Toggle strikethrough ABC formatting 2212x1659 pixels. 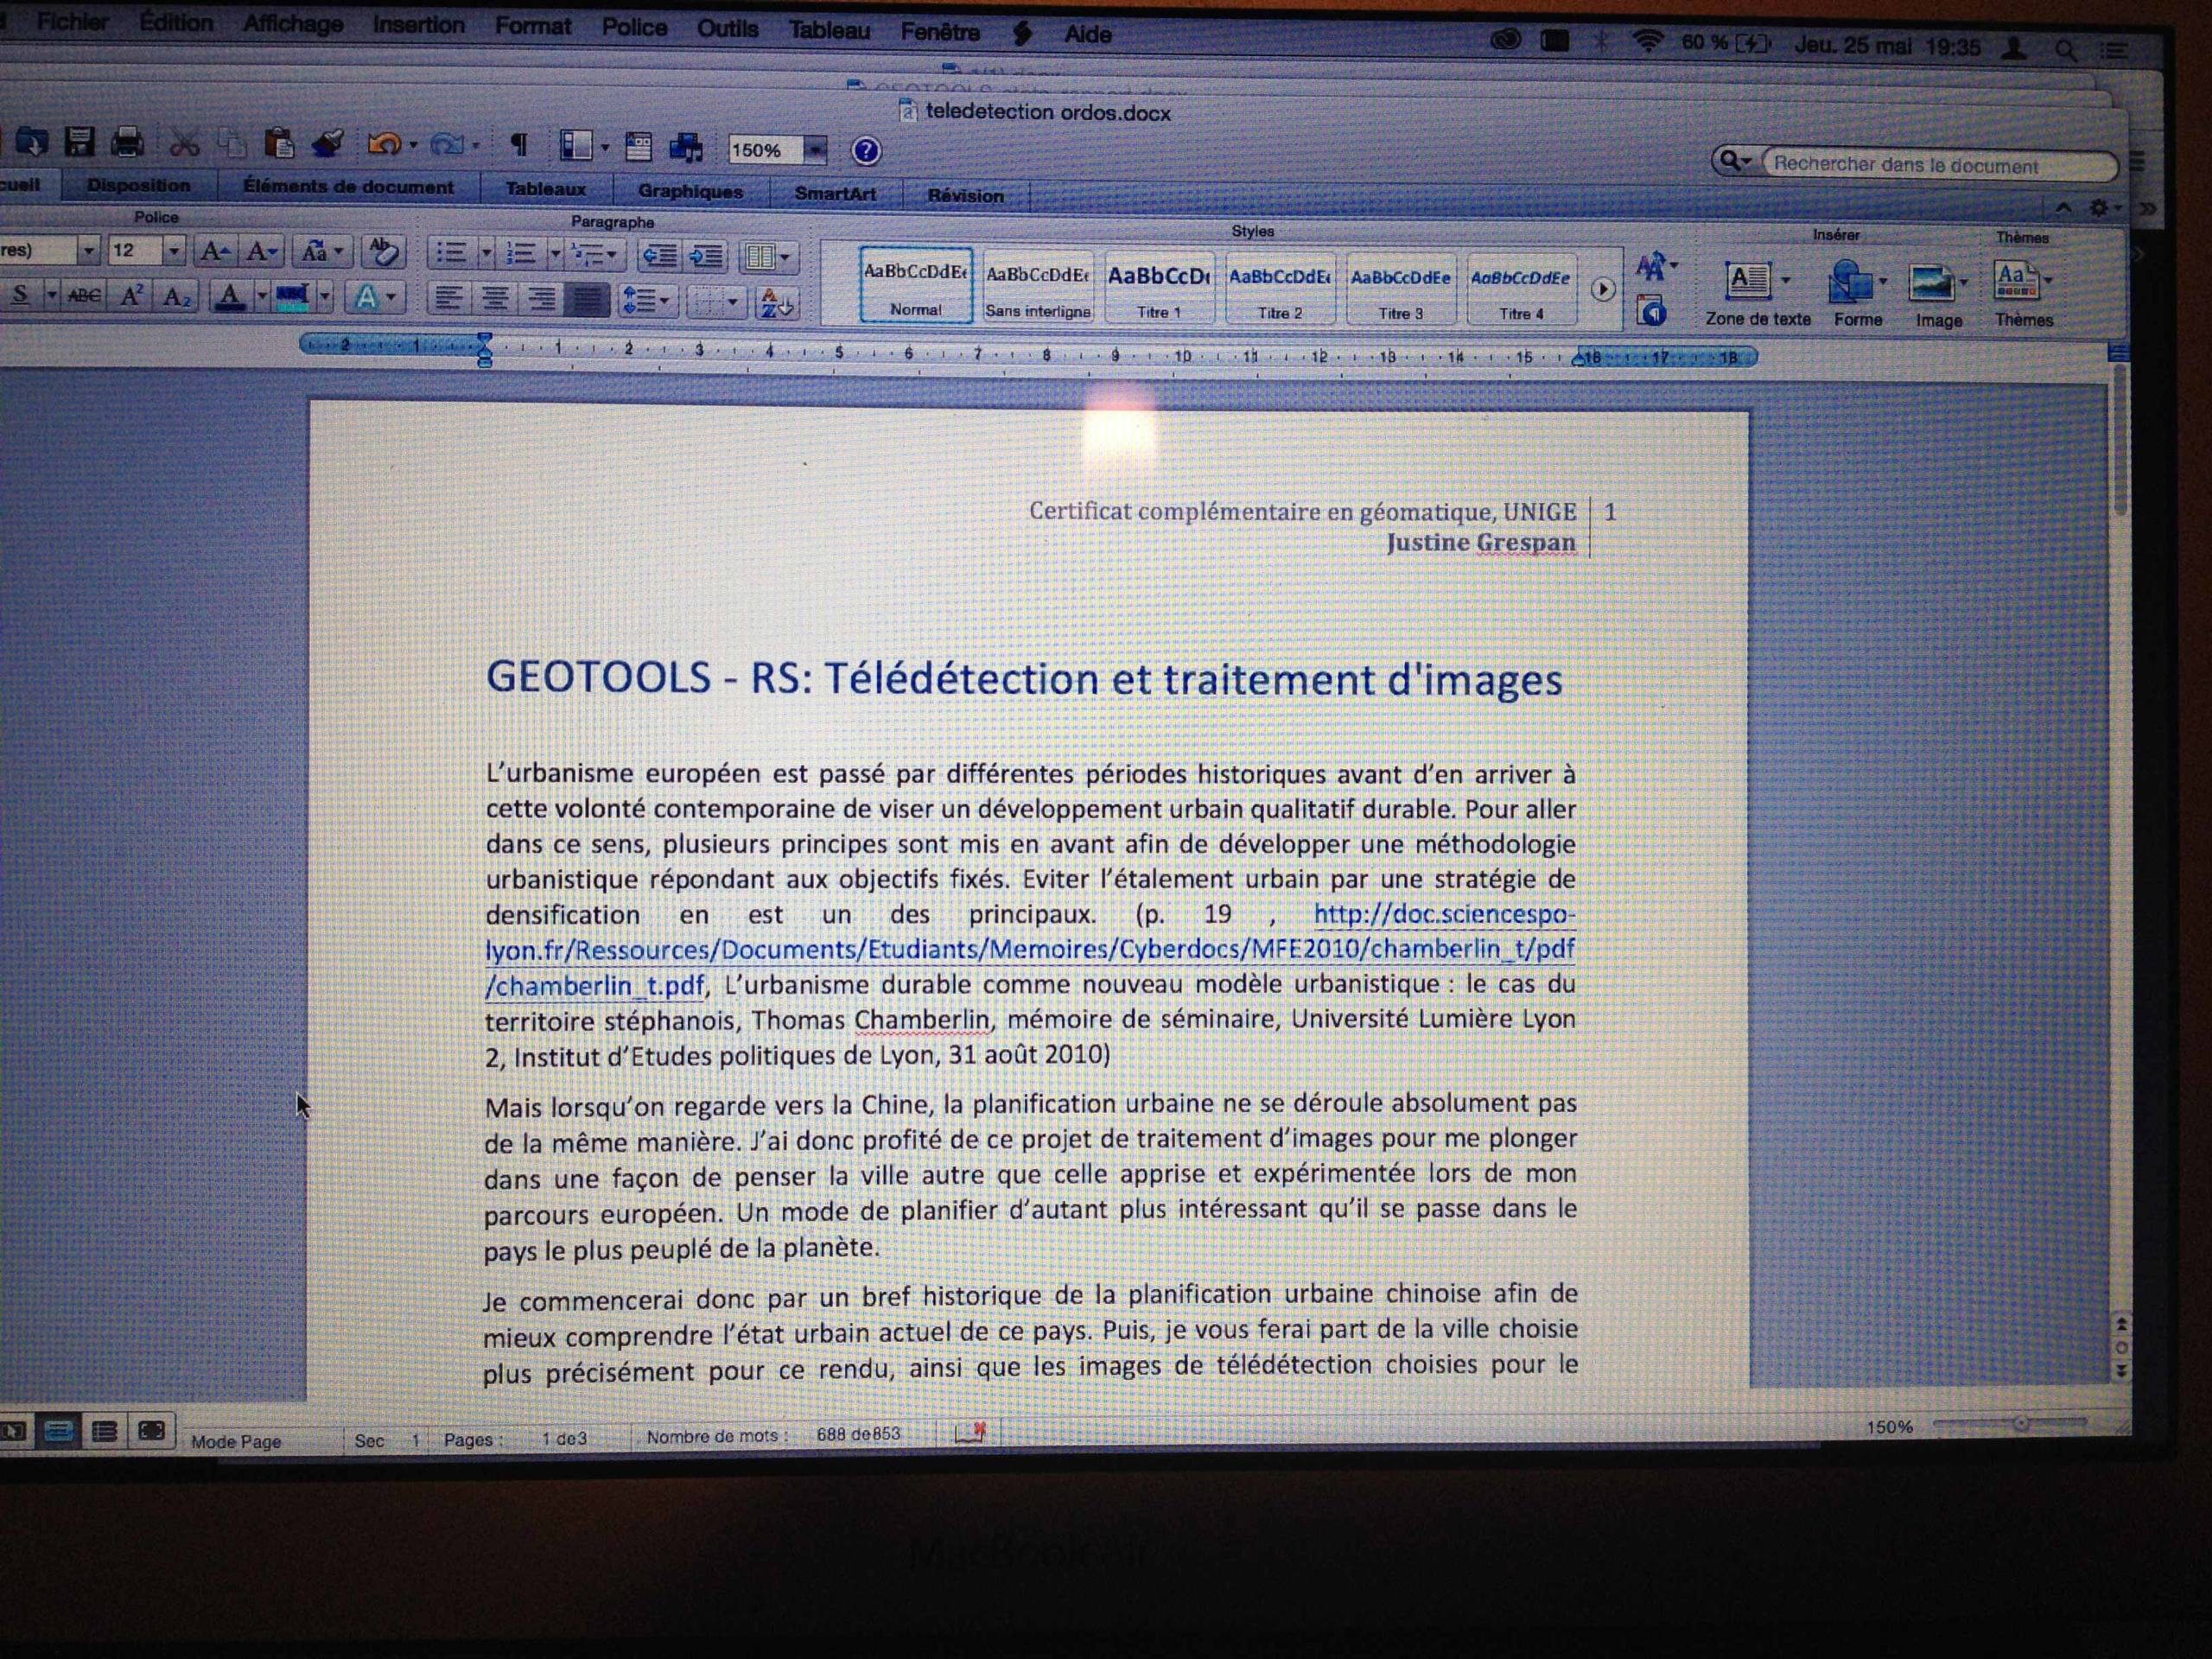click(x=85, y=295)
